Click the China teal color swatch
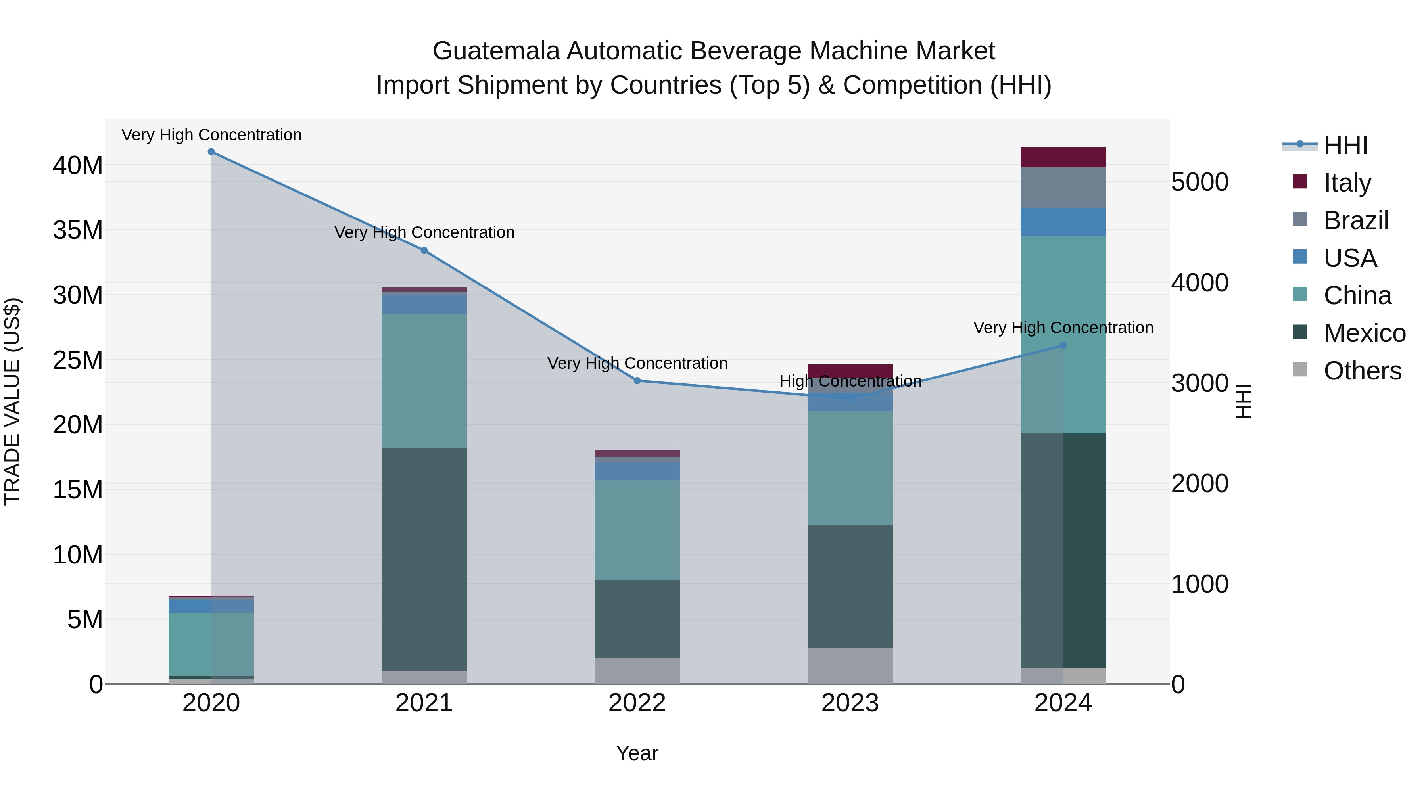 tap(1300, 294)
